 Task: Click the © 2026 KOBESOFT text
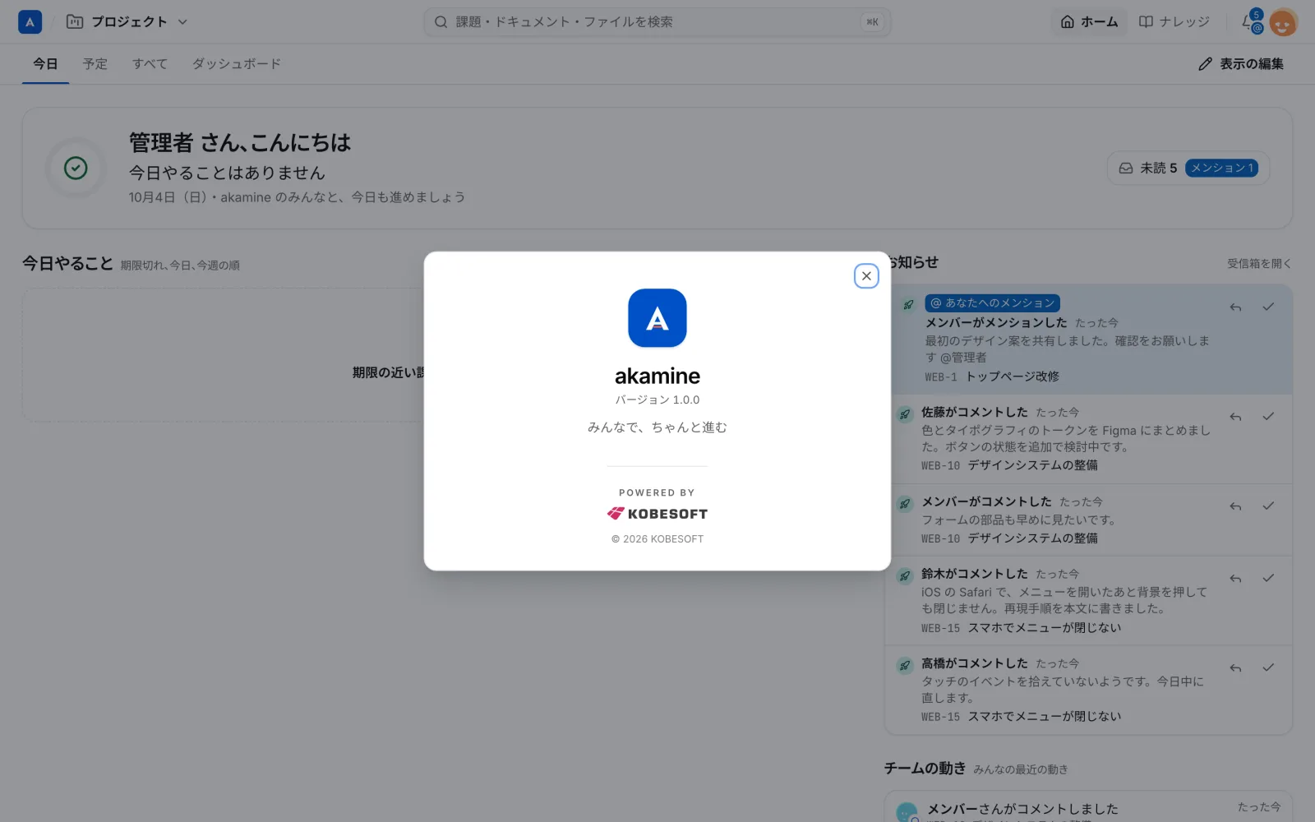pyautogui.click(x=657, y=539)
